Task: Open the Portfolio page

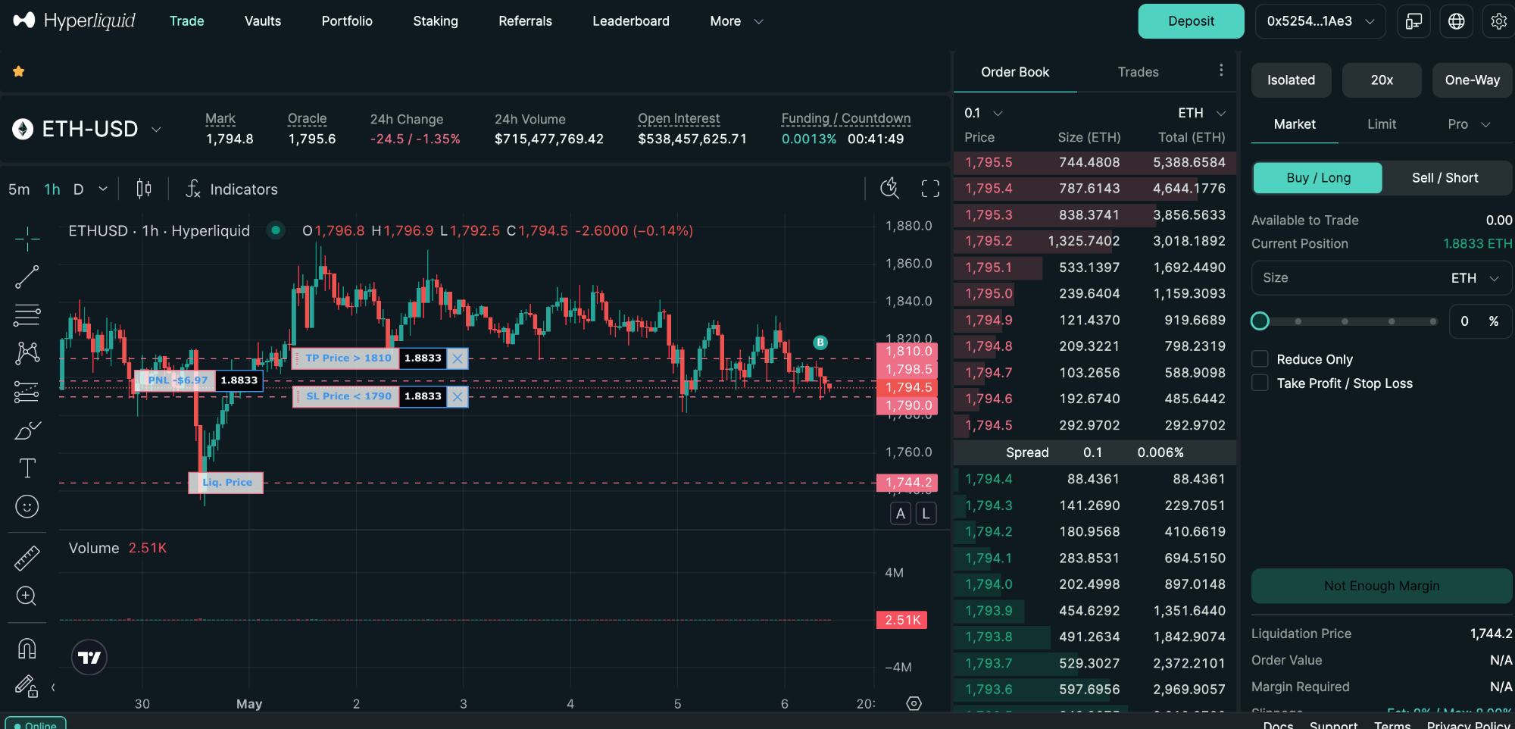Action: pyautogui.click(x=347, y=21)
